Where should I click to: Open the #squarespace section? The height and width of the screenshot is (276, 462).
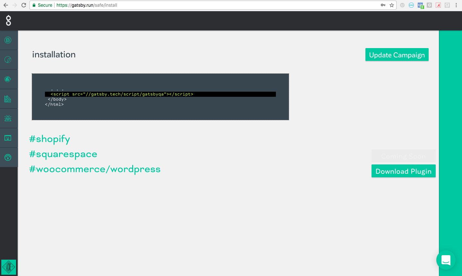(63, 154)
